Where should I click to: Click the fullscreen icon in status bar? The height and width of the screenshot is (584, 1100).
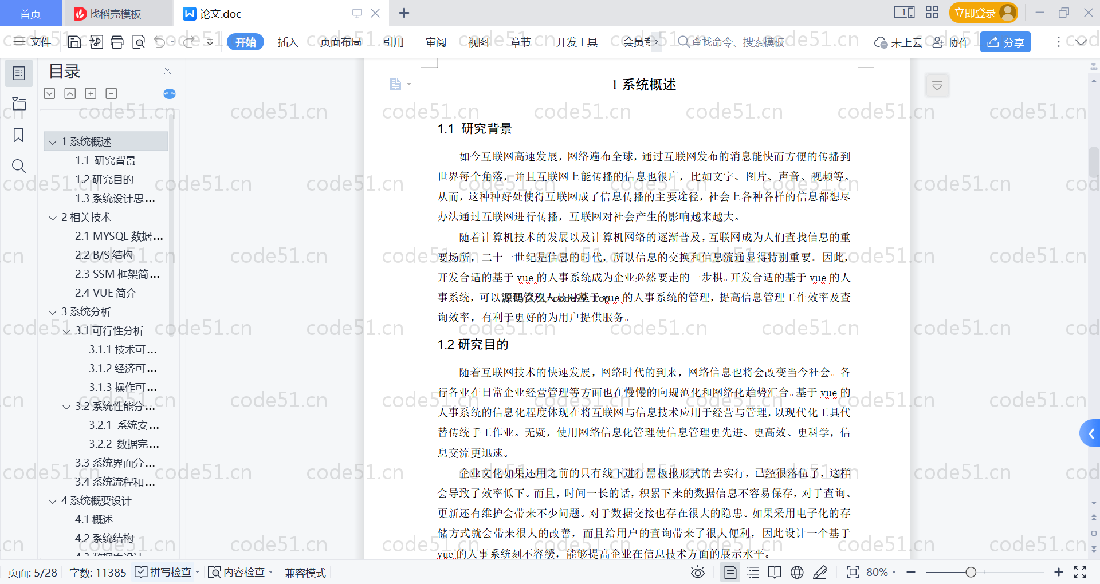point(1080,572)
